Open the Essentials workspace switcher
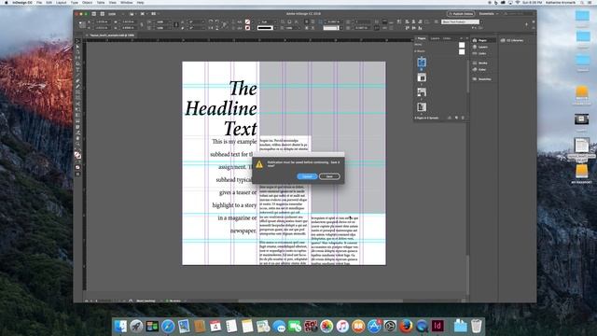This screenshot has width=597, height=336. click(489, 14)
